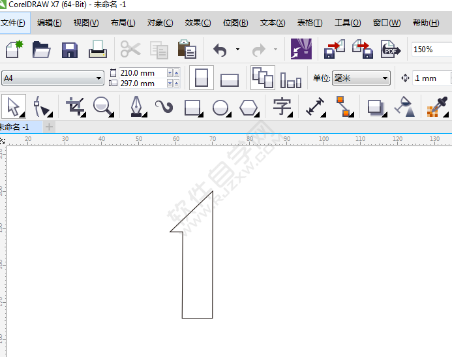Switch to the 未命名 -1 document tab
The height and width of the screenshot is (357, 452).
(x=14, y=127)
